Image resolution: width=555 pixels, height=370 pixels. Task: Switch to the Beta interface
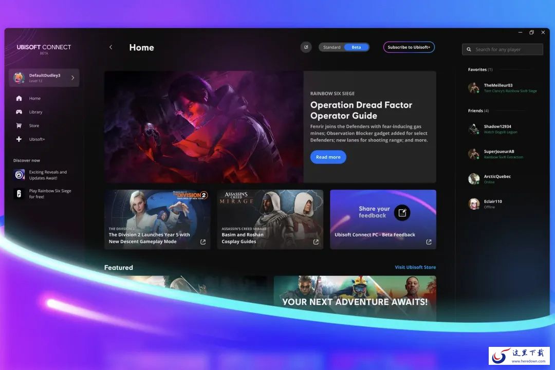click(357, 47)
